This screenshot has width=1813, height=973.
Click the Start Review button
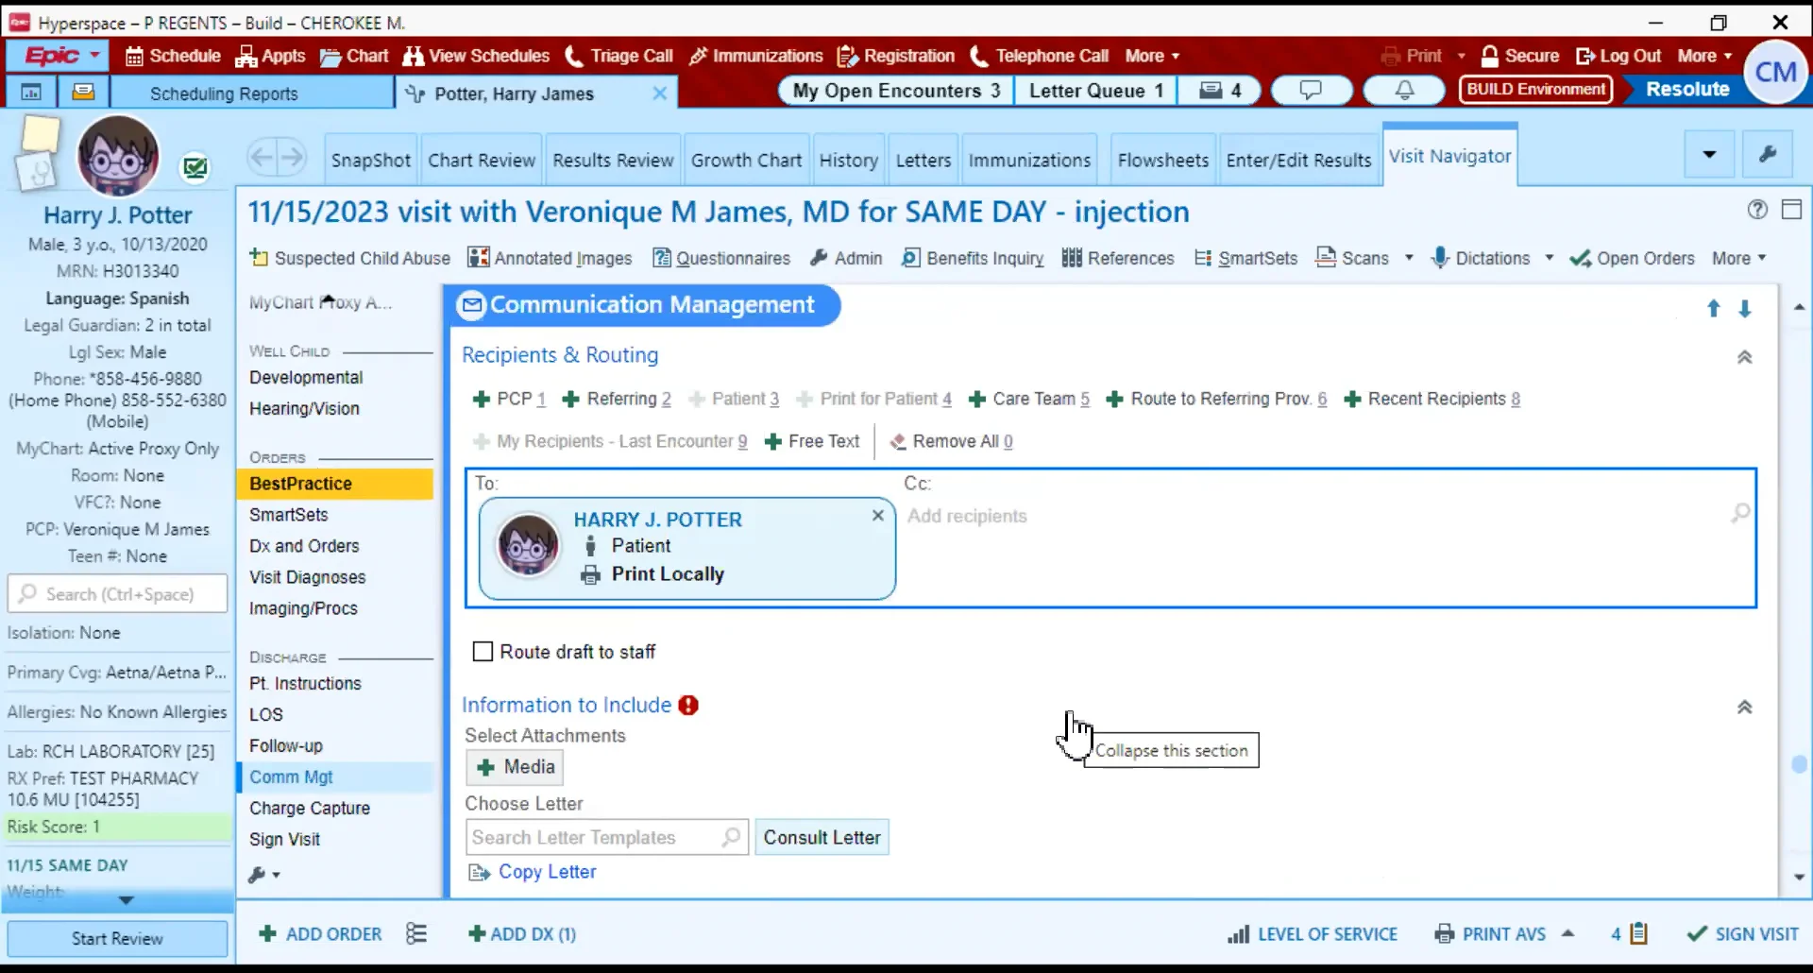116,938
